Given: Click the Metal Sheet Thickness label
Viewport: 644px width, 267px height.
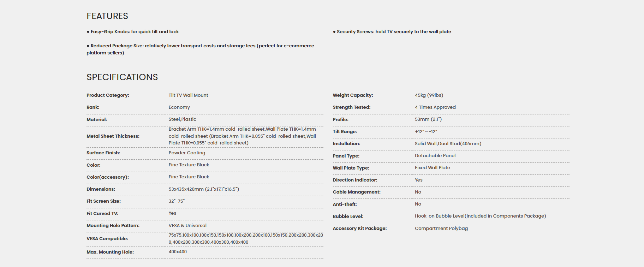Looking at the screenshot, I should (x=113, y=136).
